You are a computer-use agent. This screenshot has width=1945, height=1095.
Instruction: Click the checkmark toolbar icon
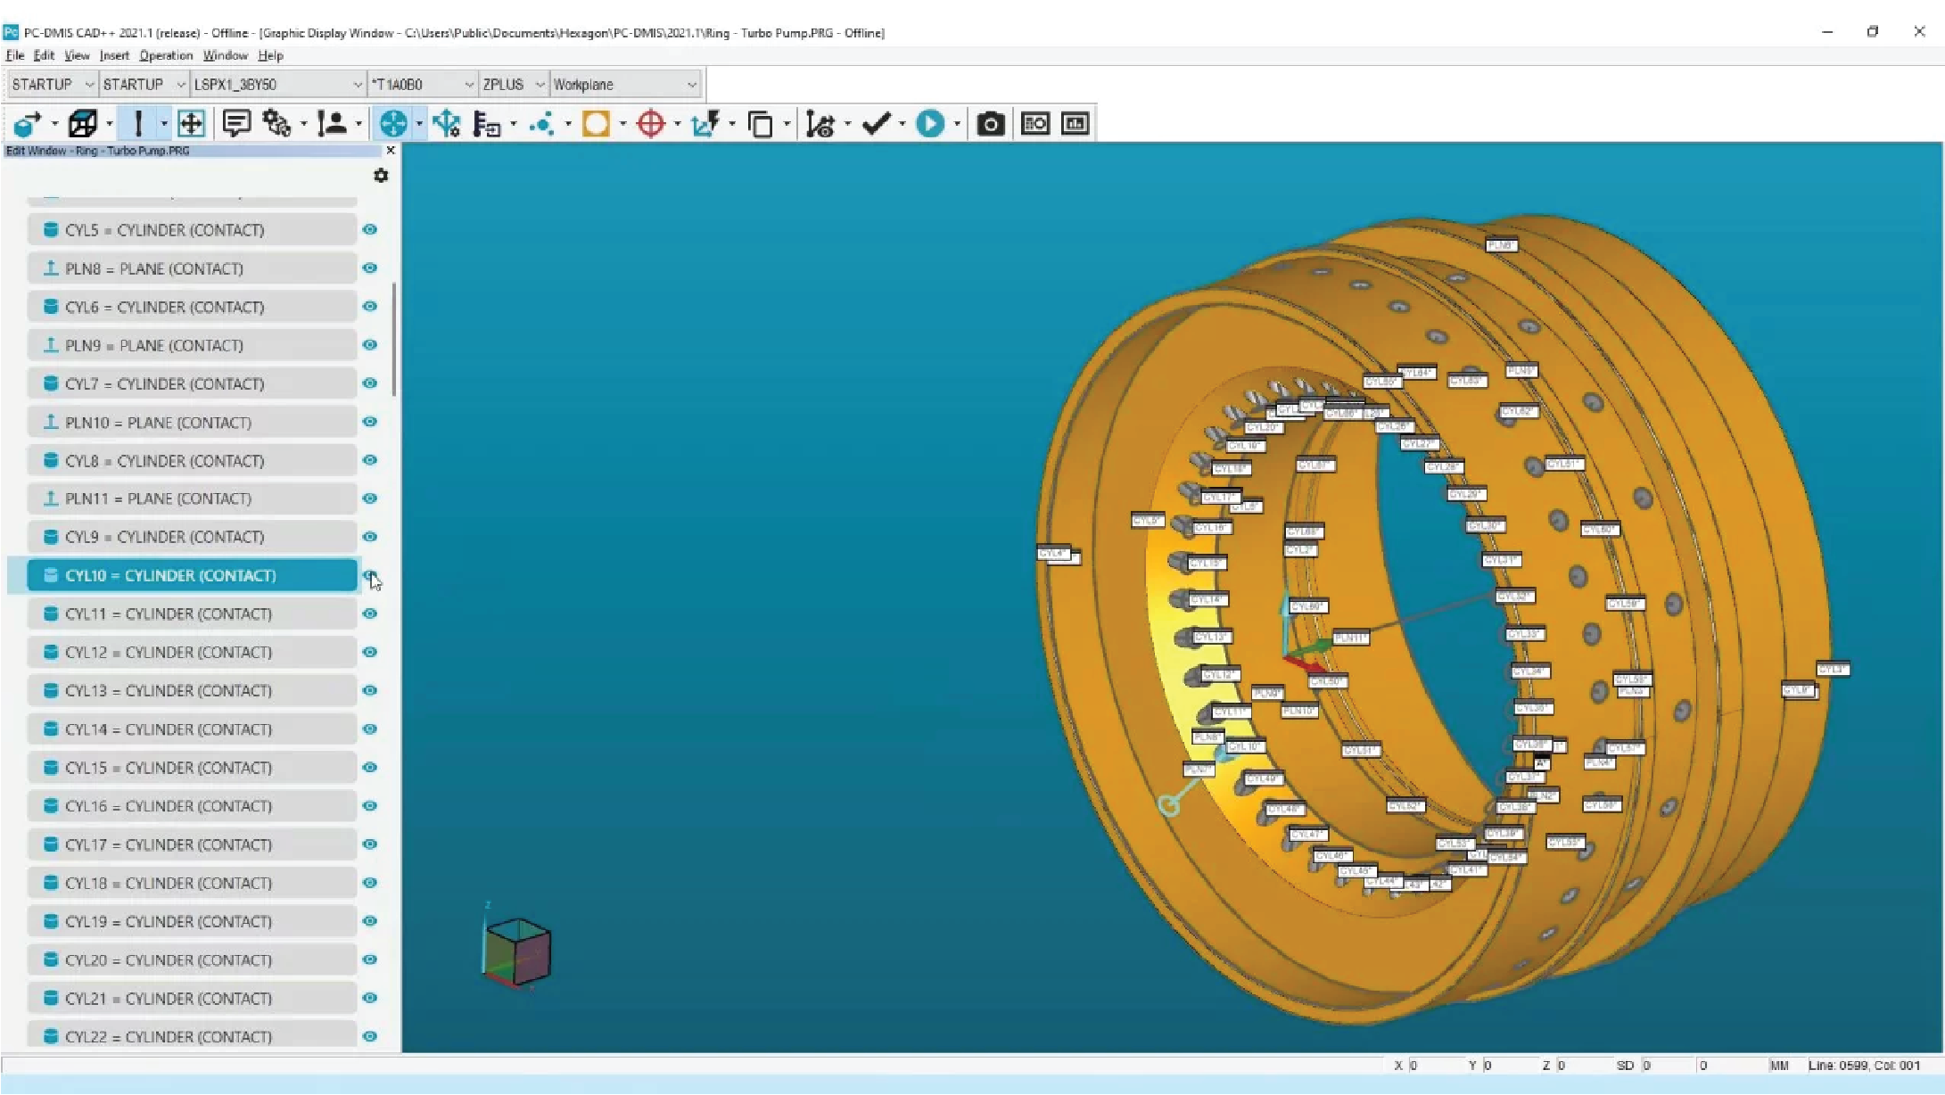coord(876,124)
